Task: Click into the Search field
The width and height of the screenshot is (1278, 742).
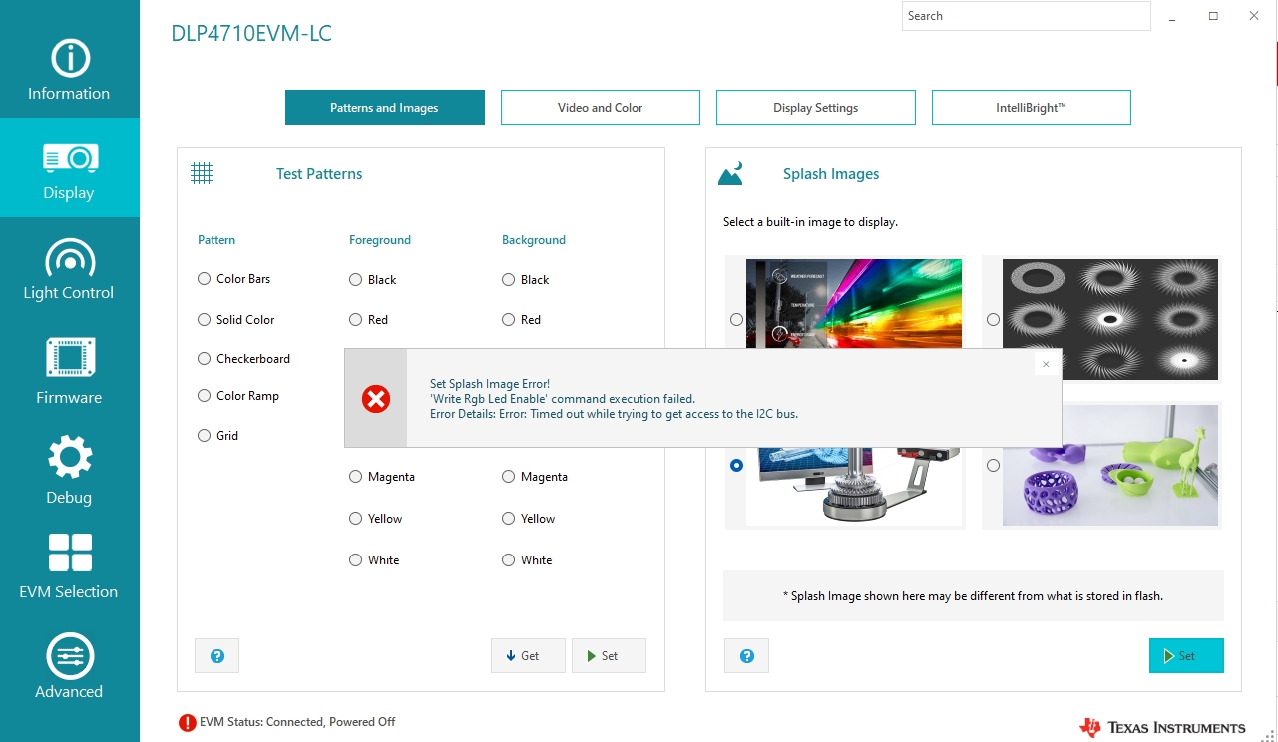Action: [x=1027, y=16]
